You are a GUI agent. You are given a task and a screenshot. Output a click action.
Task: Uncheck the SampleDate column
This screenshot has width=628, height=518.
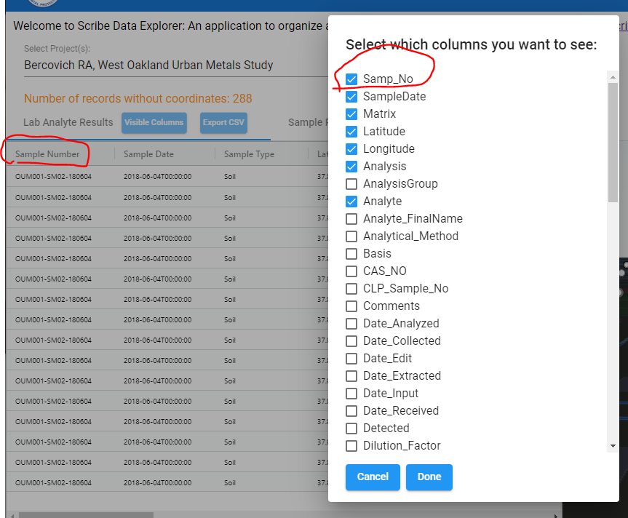(x=352, y=96)
